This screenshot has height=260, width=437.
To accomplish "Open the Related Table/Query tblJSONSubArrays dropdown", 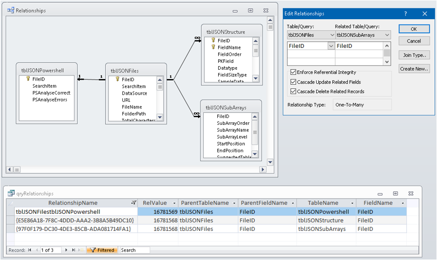I will coord(387,35).
